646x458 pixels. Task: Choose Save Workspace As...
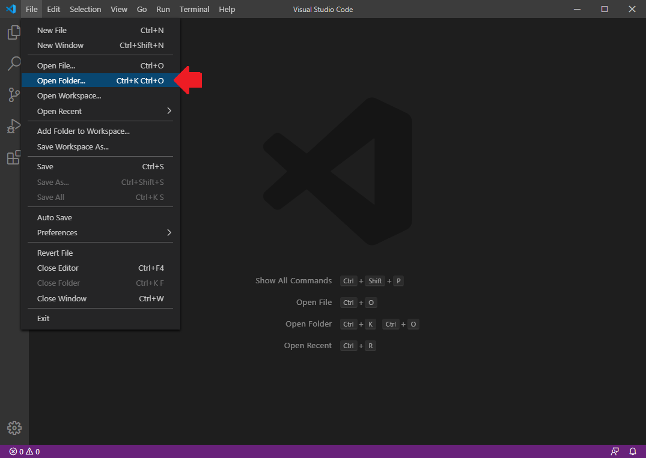pyautogui.click(x=100, y=146)
